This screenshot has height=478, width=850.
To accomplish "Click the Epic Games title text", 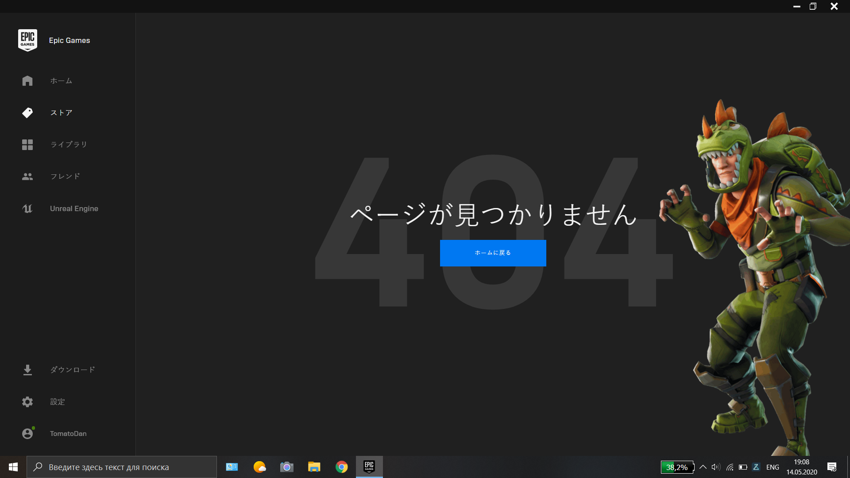I will click(x=70, y=40).
